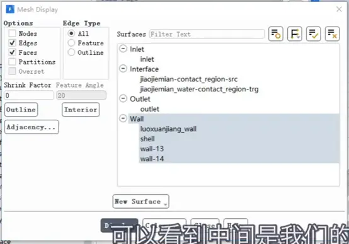Screen dimensions: 349x244
Task: Click the Display button
Action: (x=119, y=225)
